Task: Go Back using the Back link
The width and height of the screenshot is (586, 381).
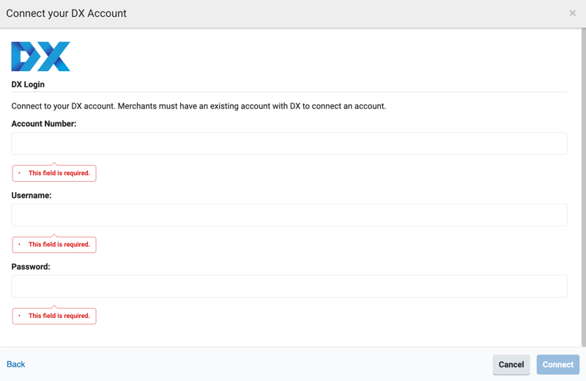Action: tap(15, 364)
